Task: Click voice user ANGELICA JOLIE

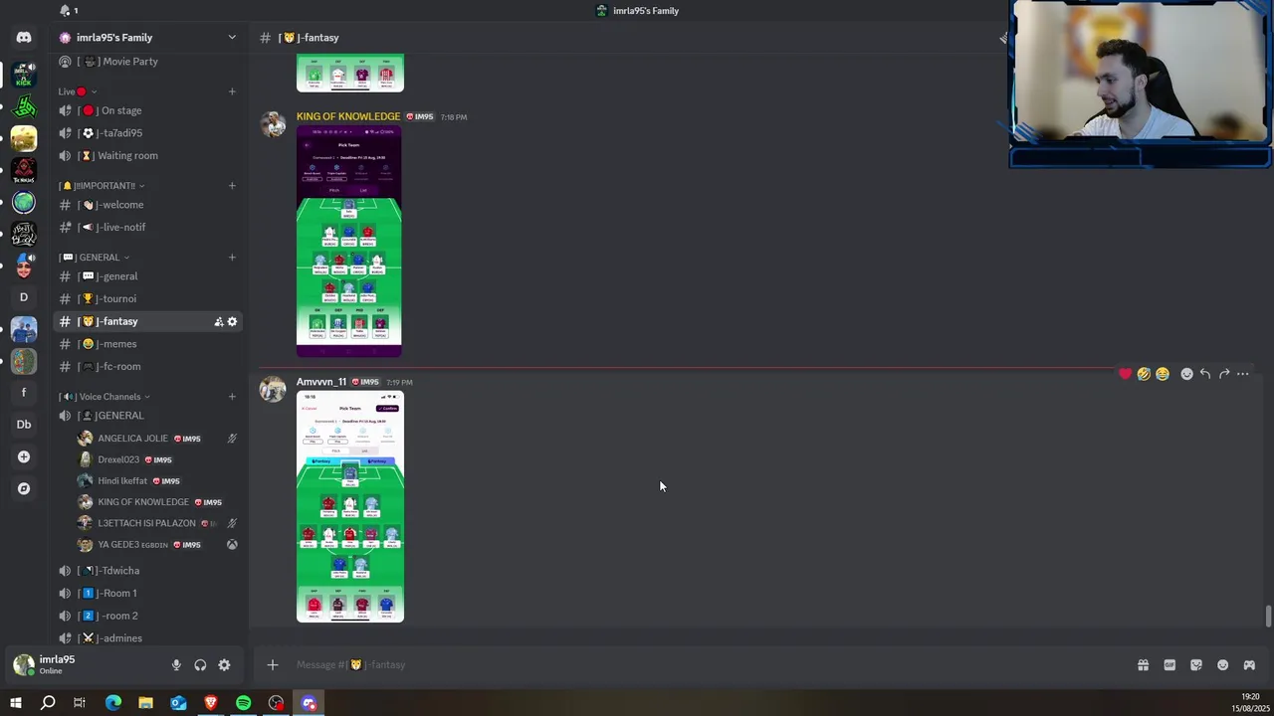Action: [x=157, y=439]
